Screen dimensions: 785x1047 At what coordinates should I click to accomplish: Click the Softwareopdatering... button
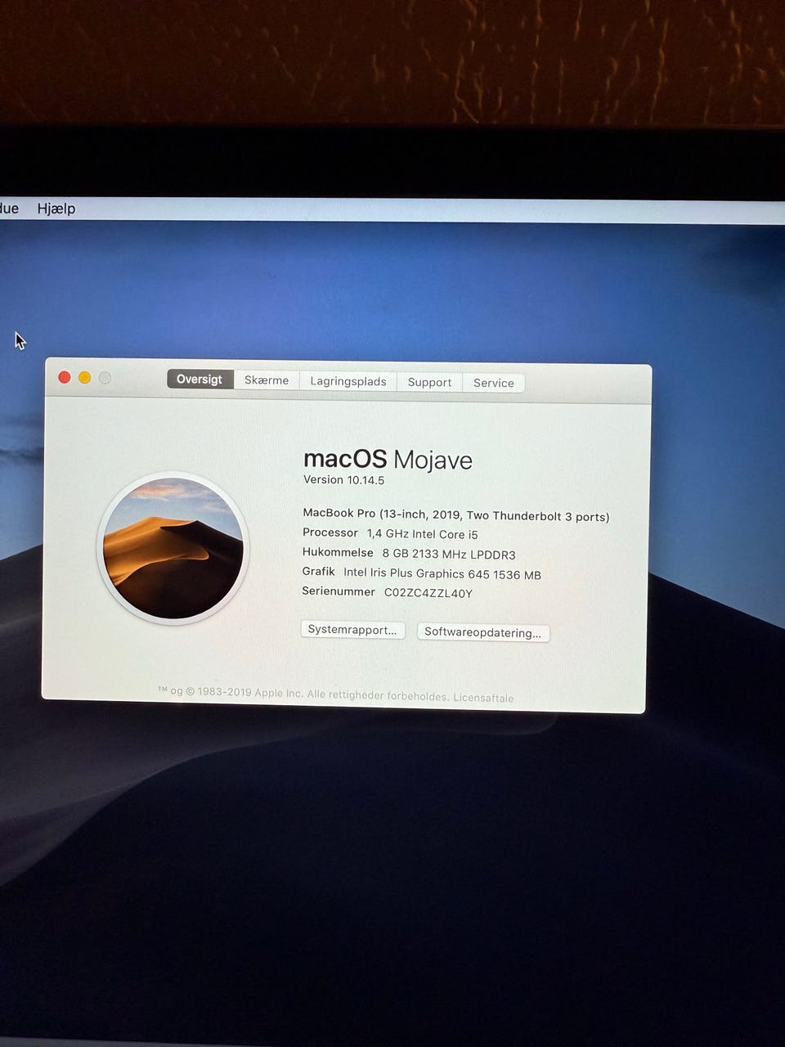483,632
